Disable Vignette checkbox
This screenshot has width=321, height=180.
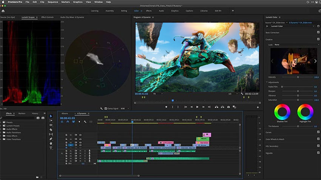tap(318, 153)
